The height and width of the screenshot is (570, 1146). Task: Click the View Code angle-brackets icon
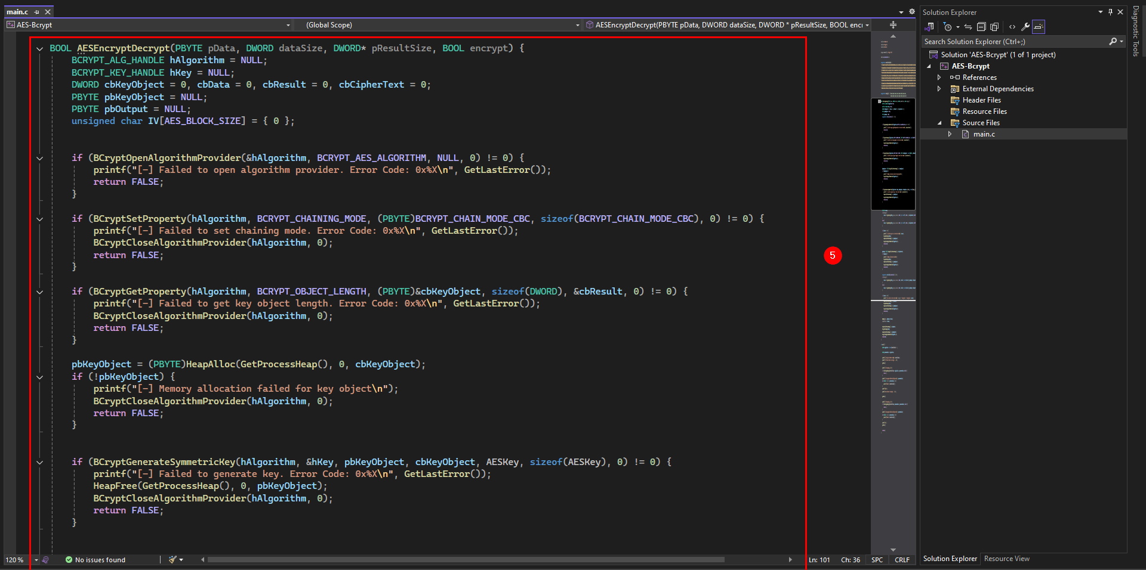click(x=1012, y=27)
